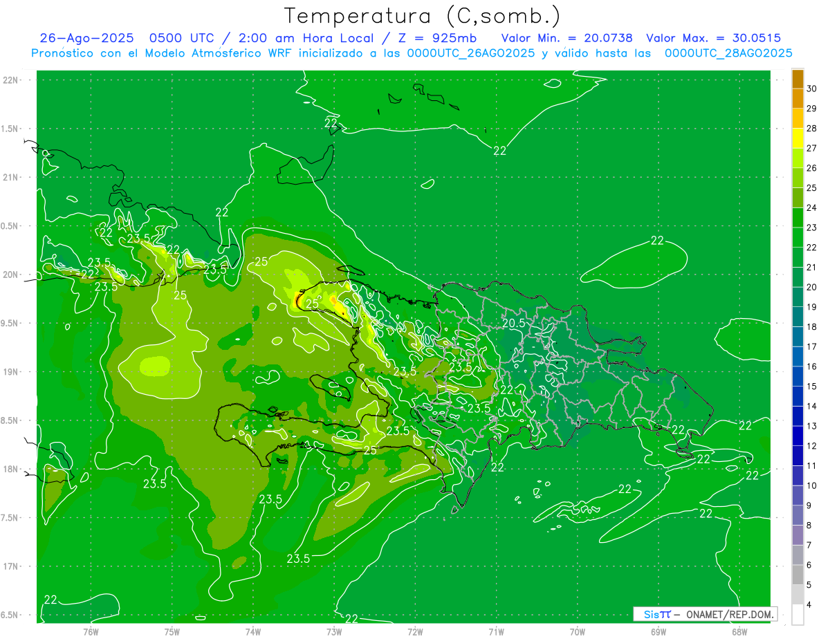Click the "0000UTC_28AGO2025" validity timestamp
The height and width of the screenshot is (641, 830).
coord(728,53)
